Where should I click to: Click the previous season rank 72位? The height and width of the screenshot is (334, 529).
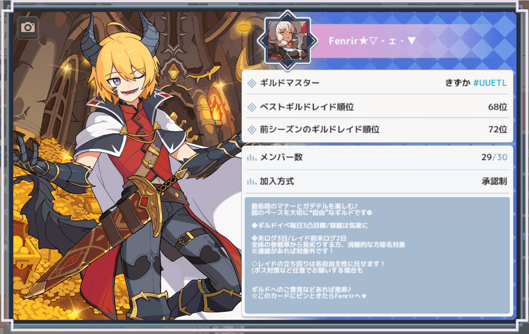[498, 130]
